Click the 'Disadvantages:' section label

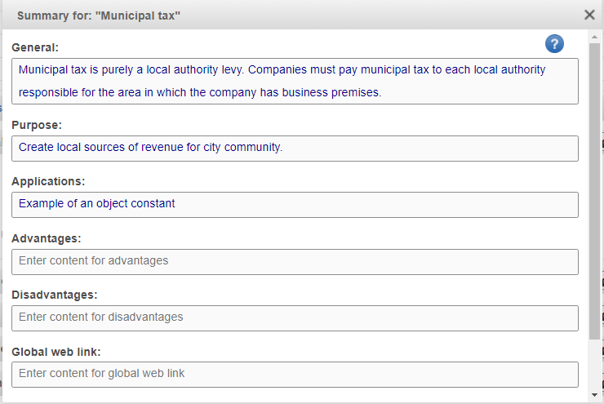55,295
